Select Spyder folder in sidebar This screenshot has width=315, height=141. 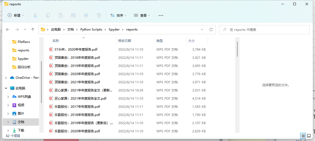click(20, 59)
